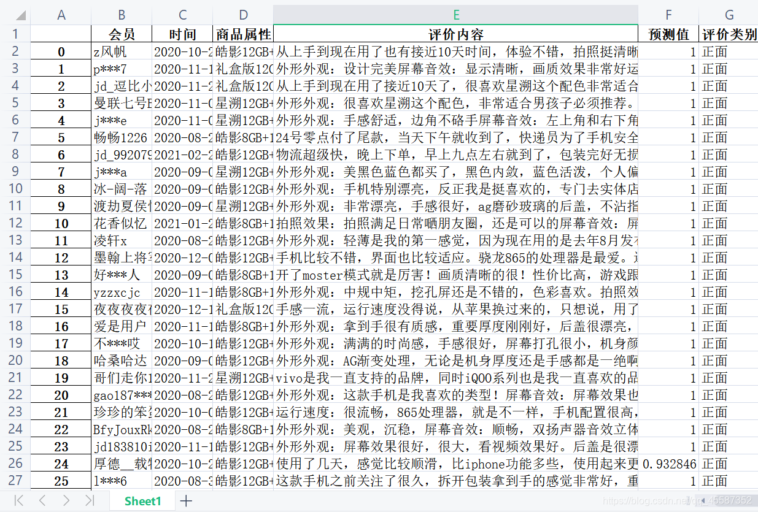The image size is (758, 512).
Task: Select the member cell j***a
Action: click(x=122, y=172)
